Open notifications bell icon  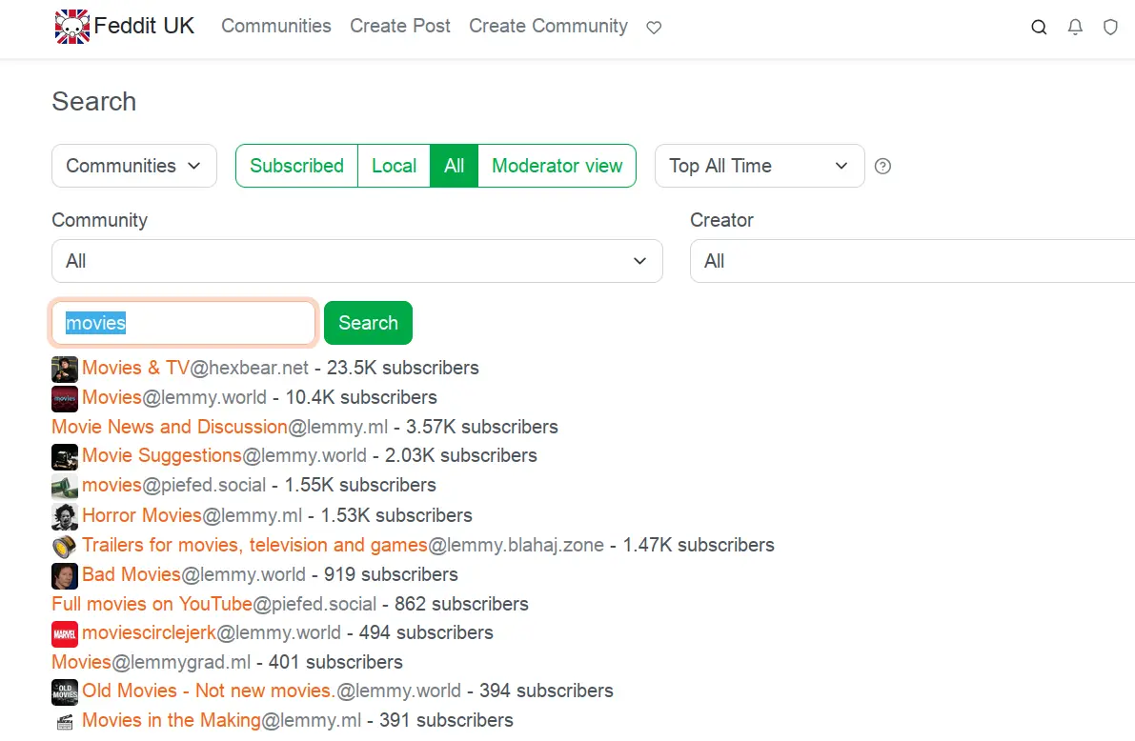tap(1075, 28)
